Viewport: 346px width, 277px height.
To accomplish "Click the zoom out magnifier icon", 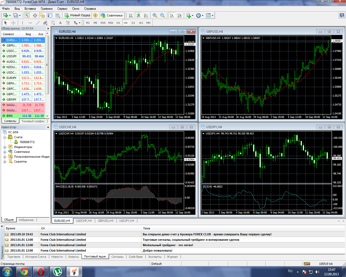I will pos(162,15).
